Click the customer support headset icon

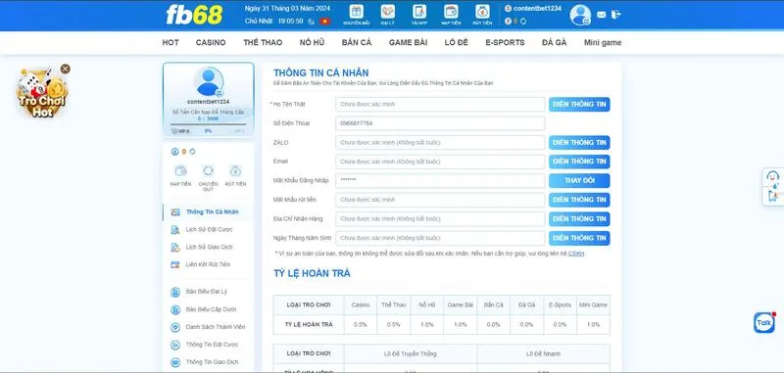(x=773, y=176)
